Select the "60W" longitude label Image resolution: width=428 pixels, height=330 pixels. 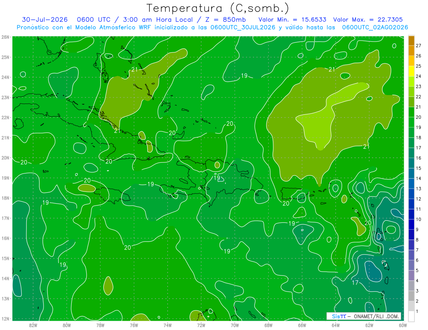pyautogui.click(x=403, y=325)
